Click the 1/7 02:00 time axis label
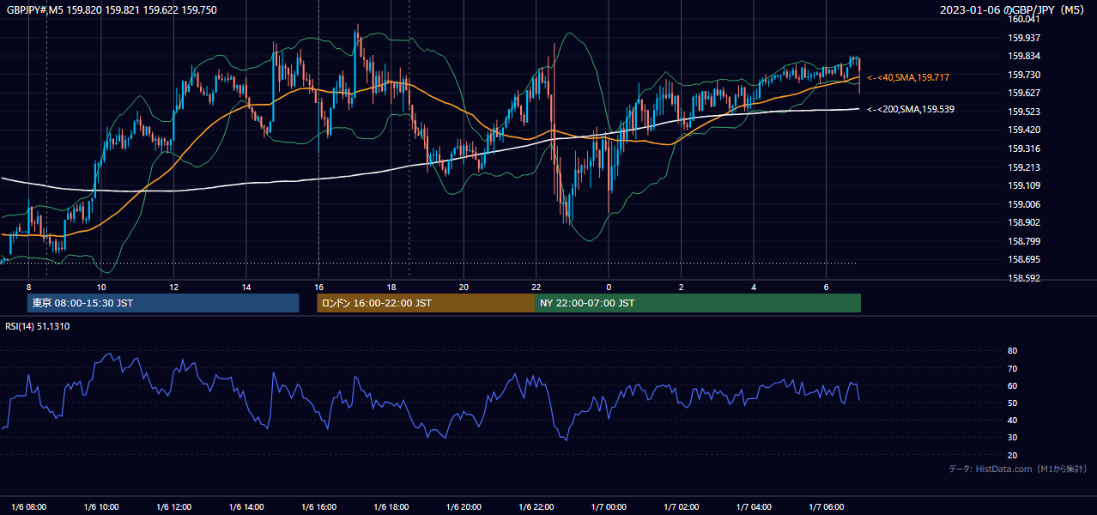The width and height of the screenshot is (1097, 515). tap(681, 506)
